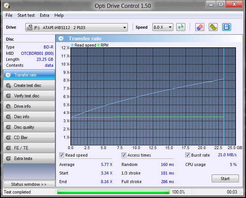The image size is (246, 198).
Task: Click the Drive info sidebar icon
Action: pos(8,106)
